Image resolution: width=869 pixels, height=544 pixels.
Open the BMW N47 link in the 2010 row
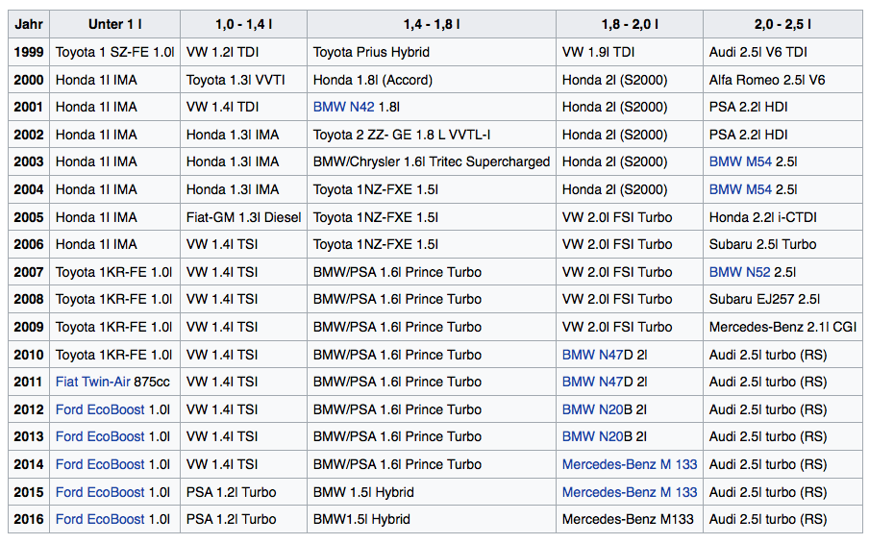pos(593,355)
